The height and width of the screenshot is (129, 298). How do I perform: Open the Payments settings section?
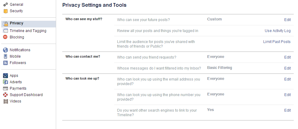coord(18,88)
